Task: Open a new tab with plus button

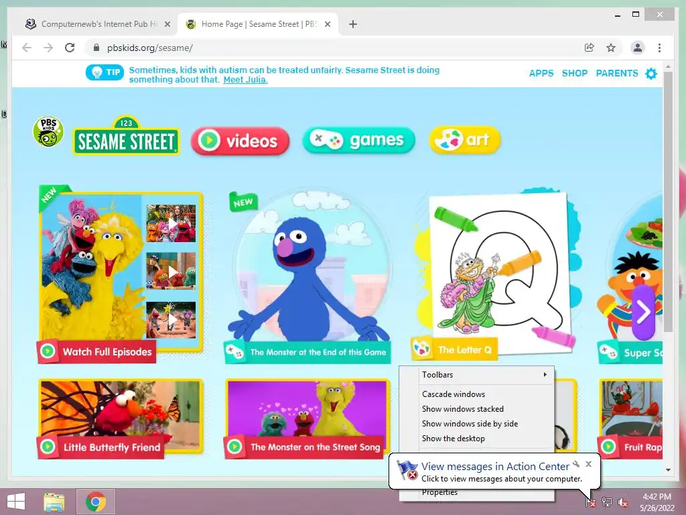Action: click(353, 24)
